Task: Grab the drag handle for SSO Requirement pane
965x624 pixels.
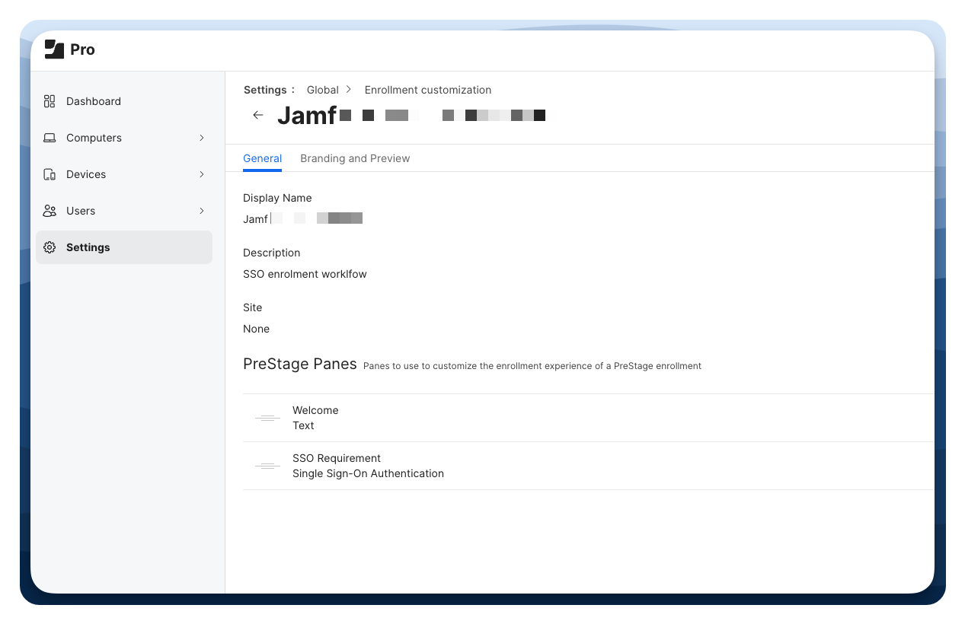Action: click(267, 466)
